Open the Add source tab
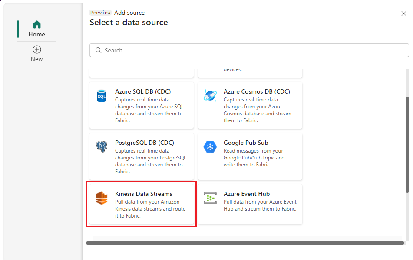 (129, 12)
